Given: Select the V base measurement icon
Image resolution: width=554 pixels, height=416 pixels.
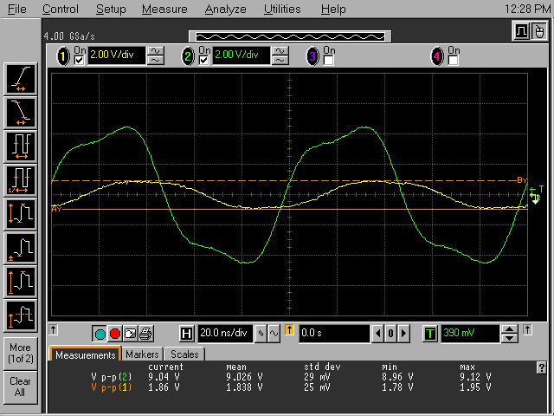Looking at the screenshot, I should [x=21, y=249].
